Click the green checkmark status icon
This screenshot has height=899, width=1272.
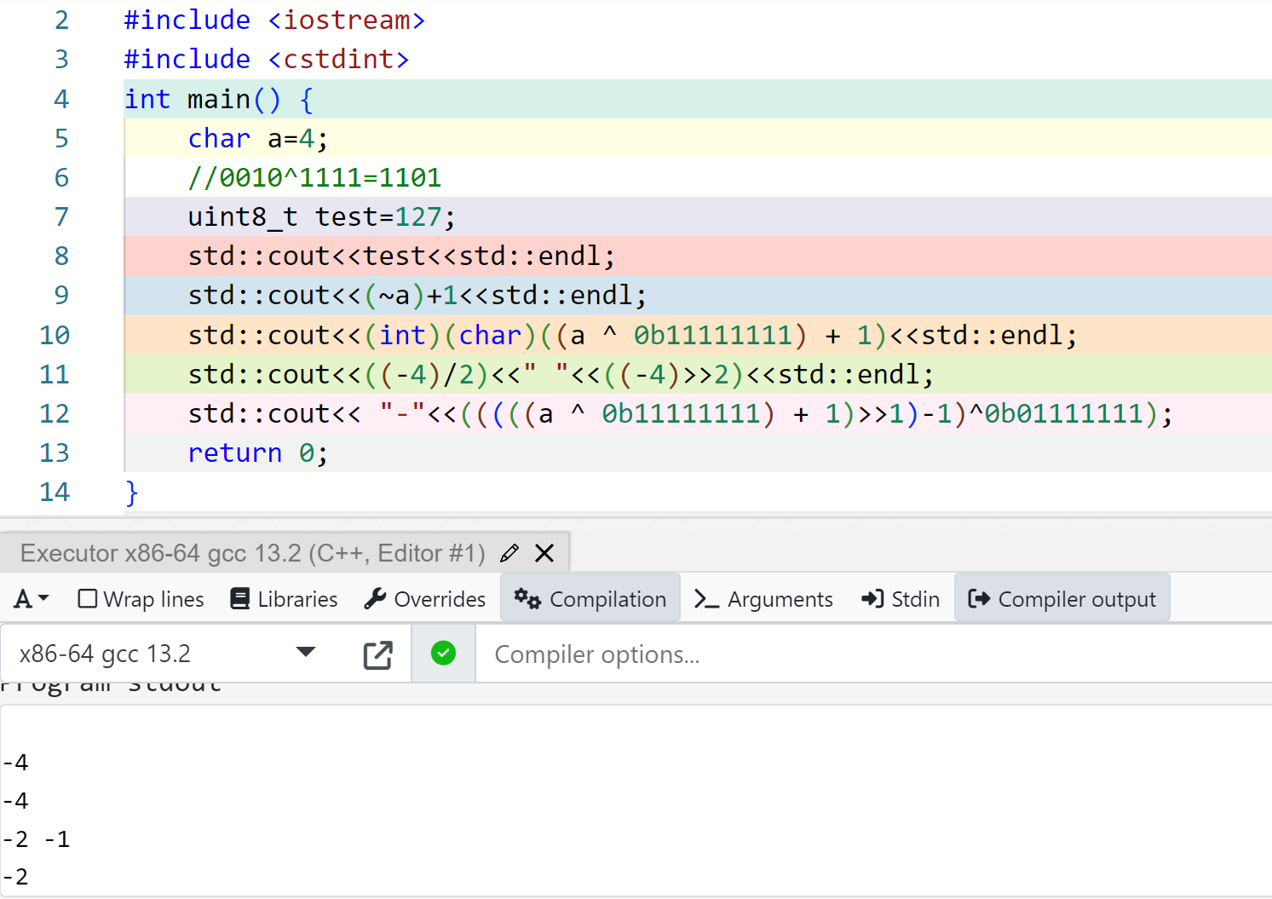443,654
